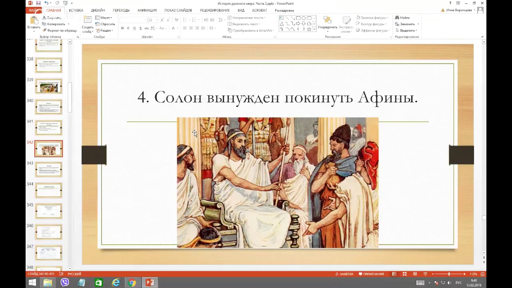Open the ФАЙЛ tab

pos(33,10)
